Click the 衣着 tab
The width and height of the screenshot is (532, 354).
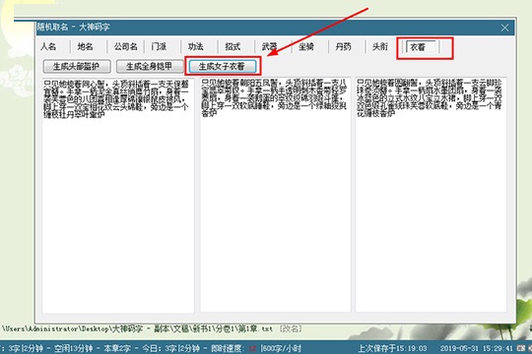tap(421, 47)
